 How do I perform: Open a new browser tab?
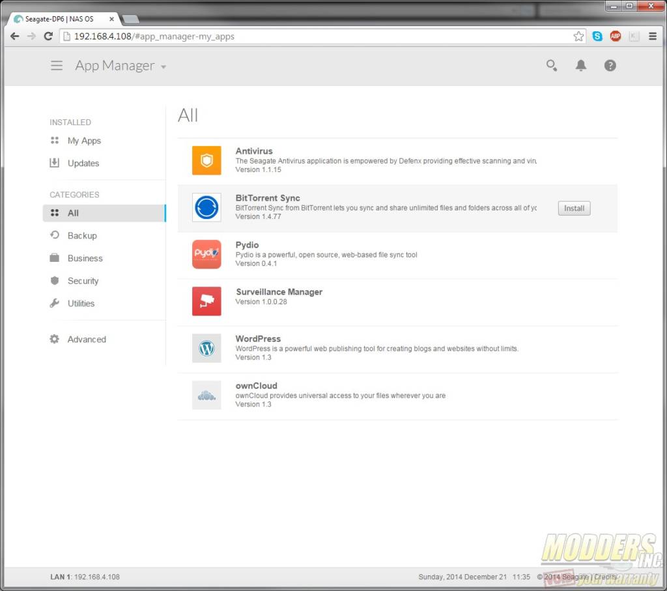(x=130, y=19)
